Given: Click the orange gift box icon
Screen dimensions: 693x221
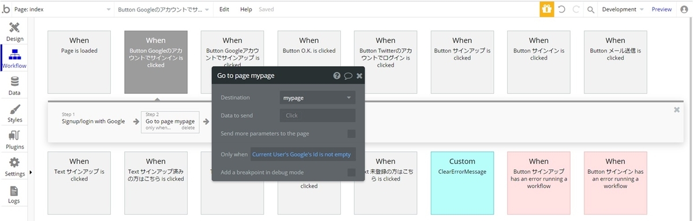Looking at the screenshot, I should coord(546,9).
